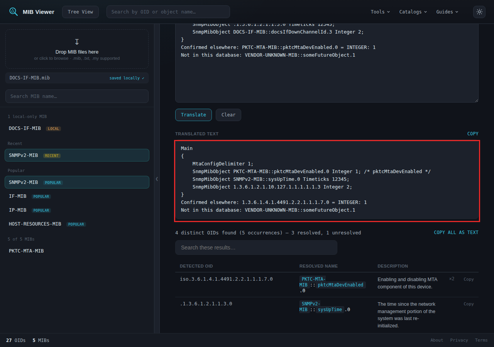This screenshot has height=347, width=494.
Task: Click the sysUpTime resolved name tag
Action: point(330,310)
